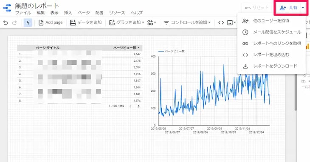The image size is (310, 162).
Task: Click the undo arrow in toolbar
Action: pos(6,23)
